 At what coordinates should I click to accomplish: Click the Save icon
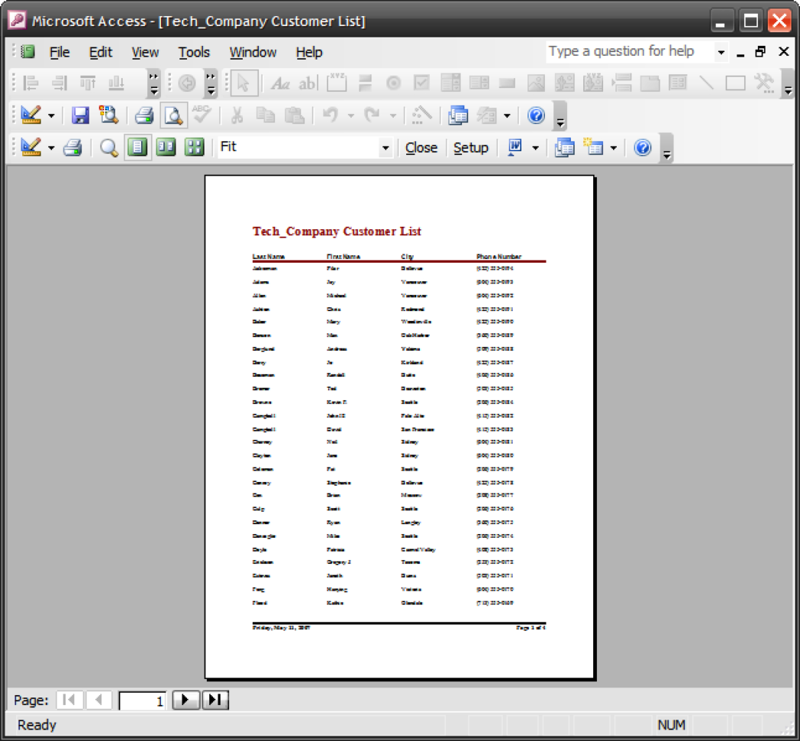coord(79,115)
